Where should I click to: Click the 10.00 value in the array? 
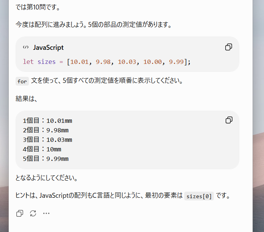click(x=152, y=62)
